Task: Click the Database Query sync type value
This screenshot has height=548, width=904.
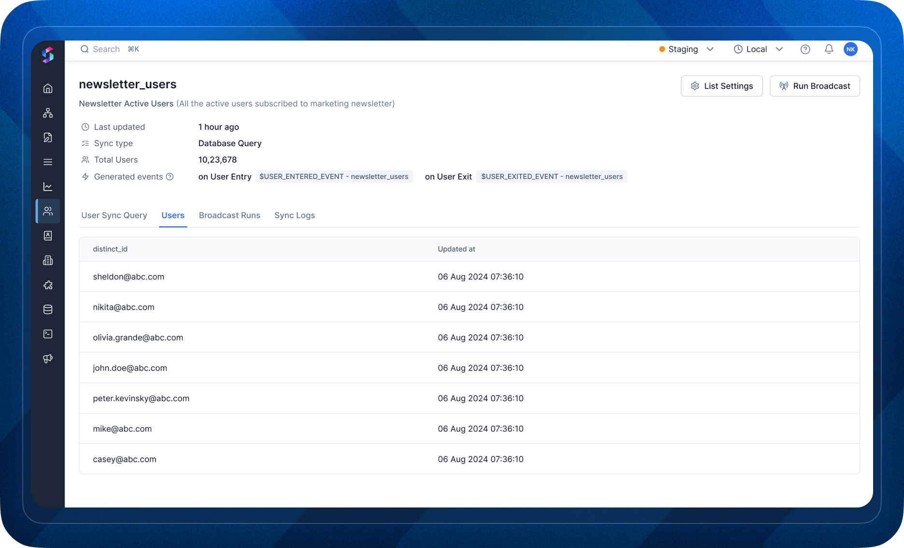Action: coord(230,143)
